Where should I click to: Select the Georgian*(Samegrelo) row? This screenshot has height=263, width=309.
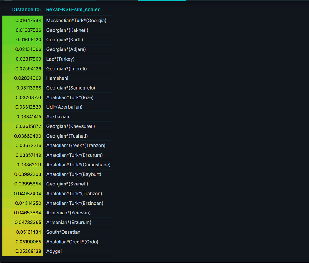57,88
